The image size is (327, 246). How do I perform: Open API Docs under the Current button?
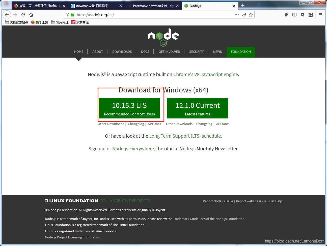click(x=223, y=124)
